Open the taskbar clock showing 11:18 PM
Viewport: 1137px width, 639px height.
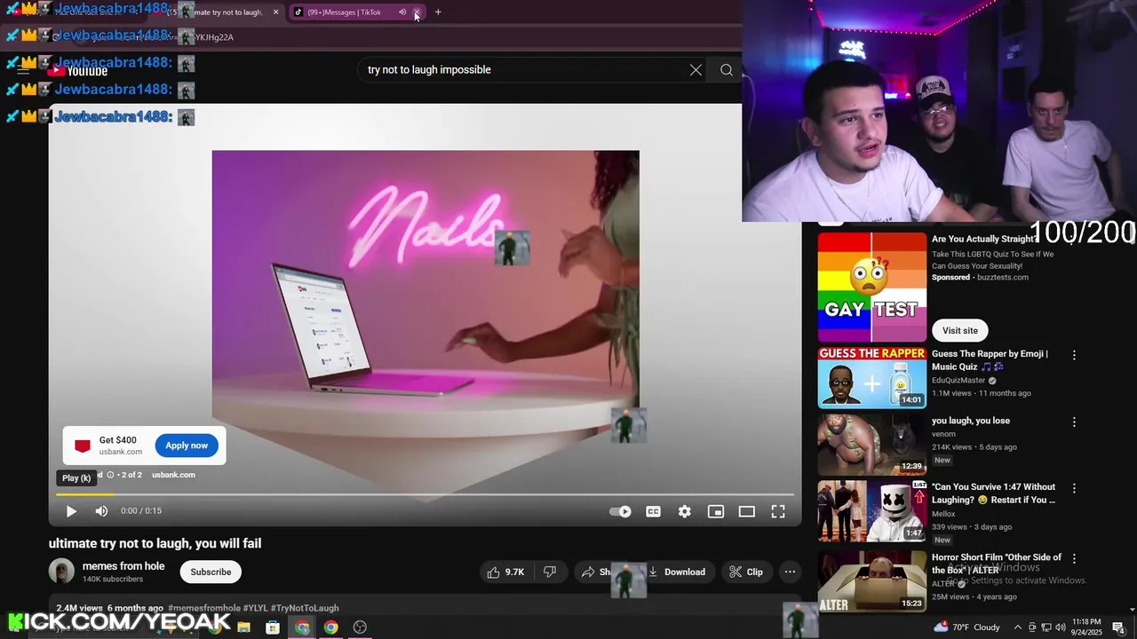pos(1087,627)
